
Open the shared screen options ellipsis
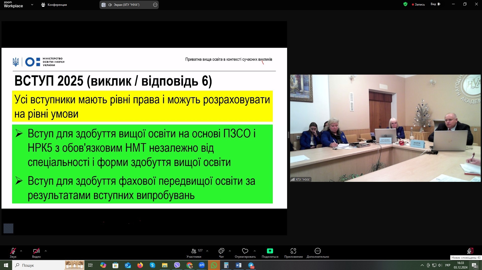click(x=155, y=5)
